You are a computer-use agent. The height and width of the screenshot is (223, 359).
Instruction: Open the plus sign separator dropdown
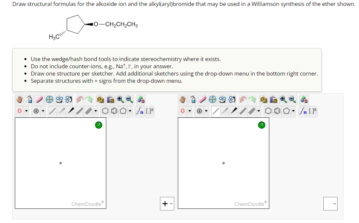[167, 204]
